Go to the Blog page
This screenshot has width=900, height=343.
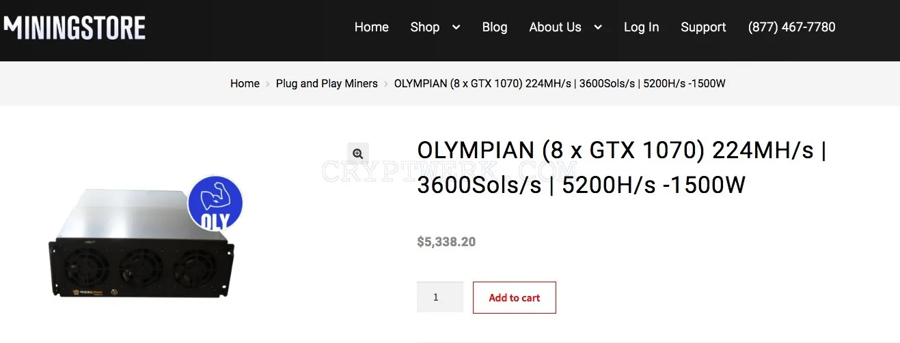click(495, 27)
